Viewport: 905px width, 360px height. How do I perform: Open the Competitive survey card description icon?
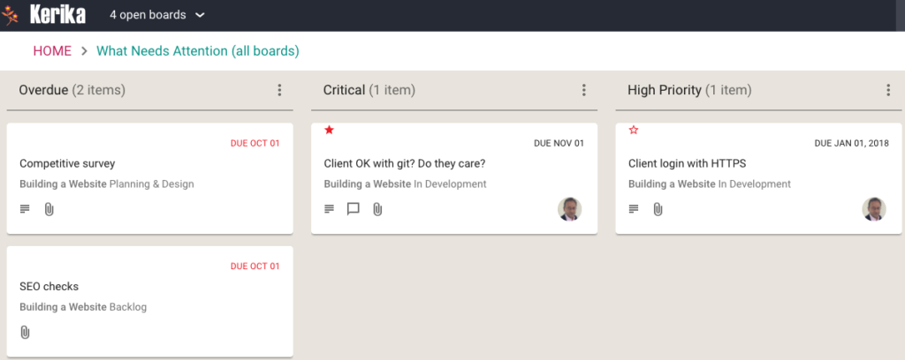[x=25, y=209]
